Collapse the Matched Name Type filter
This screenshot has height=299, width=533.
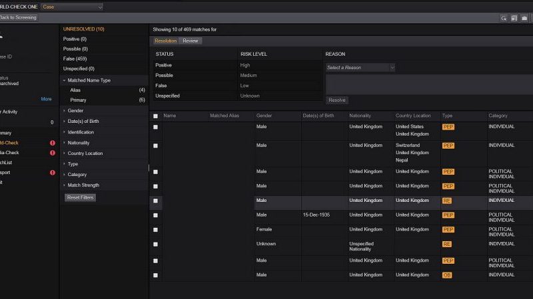click(x=89, y=80)
